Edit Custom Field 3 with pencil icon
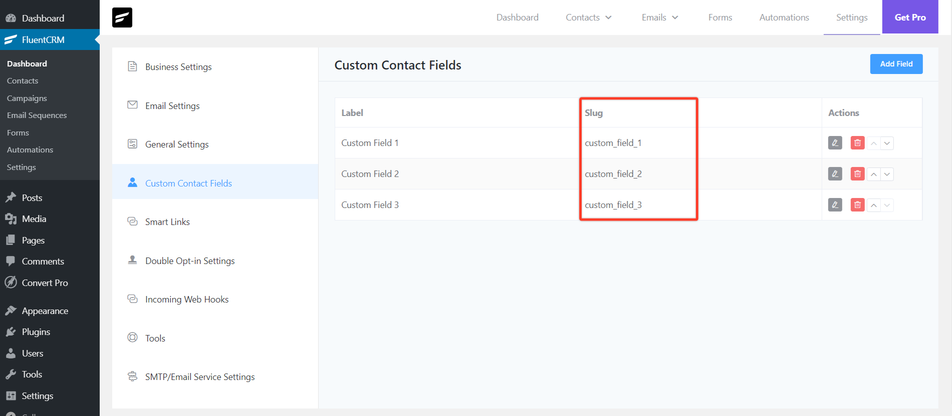 [835, 205]
